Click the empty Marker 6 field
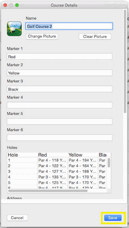Image resolution: width=129 pixels, height=228 pixels. point(60,138)
